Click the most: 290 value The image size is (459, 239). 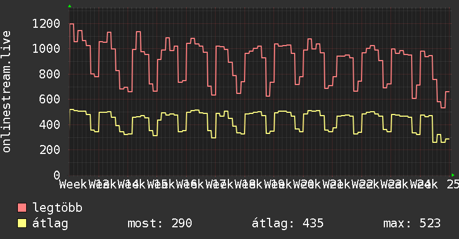[160, 223]
